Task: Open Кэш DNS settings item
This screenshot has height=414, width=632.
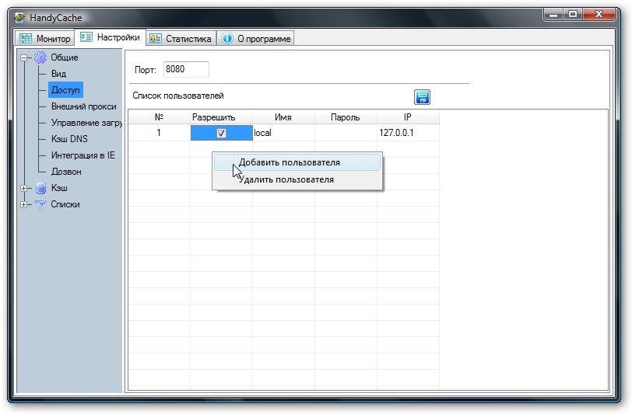Action: [69, 139]
